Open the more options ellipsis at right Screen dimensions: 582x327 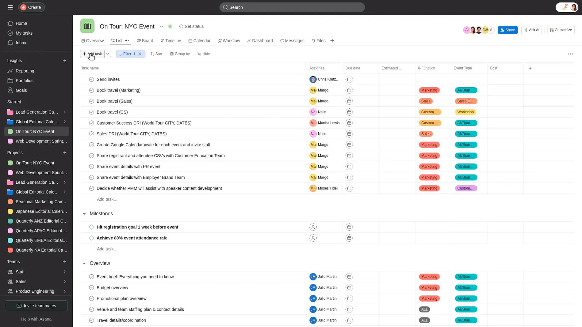[x=570, y=54]
